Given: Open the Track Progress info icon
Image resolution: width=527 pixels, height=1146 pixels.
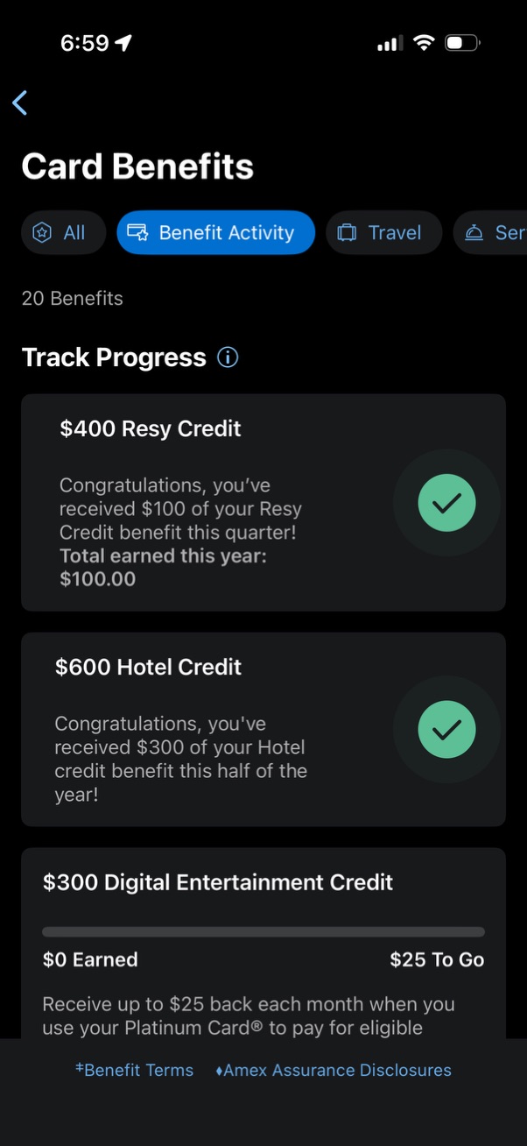Looking at the screenshot, I should click(227, 357).
